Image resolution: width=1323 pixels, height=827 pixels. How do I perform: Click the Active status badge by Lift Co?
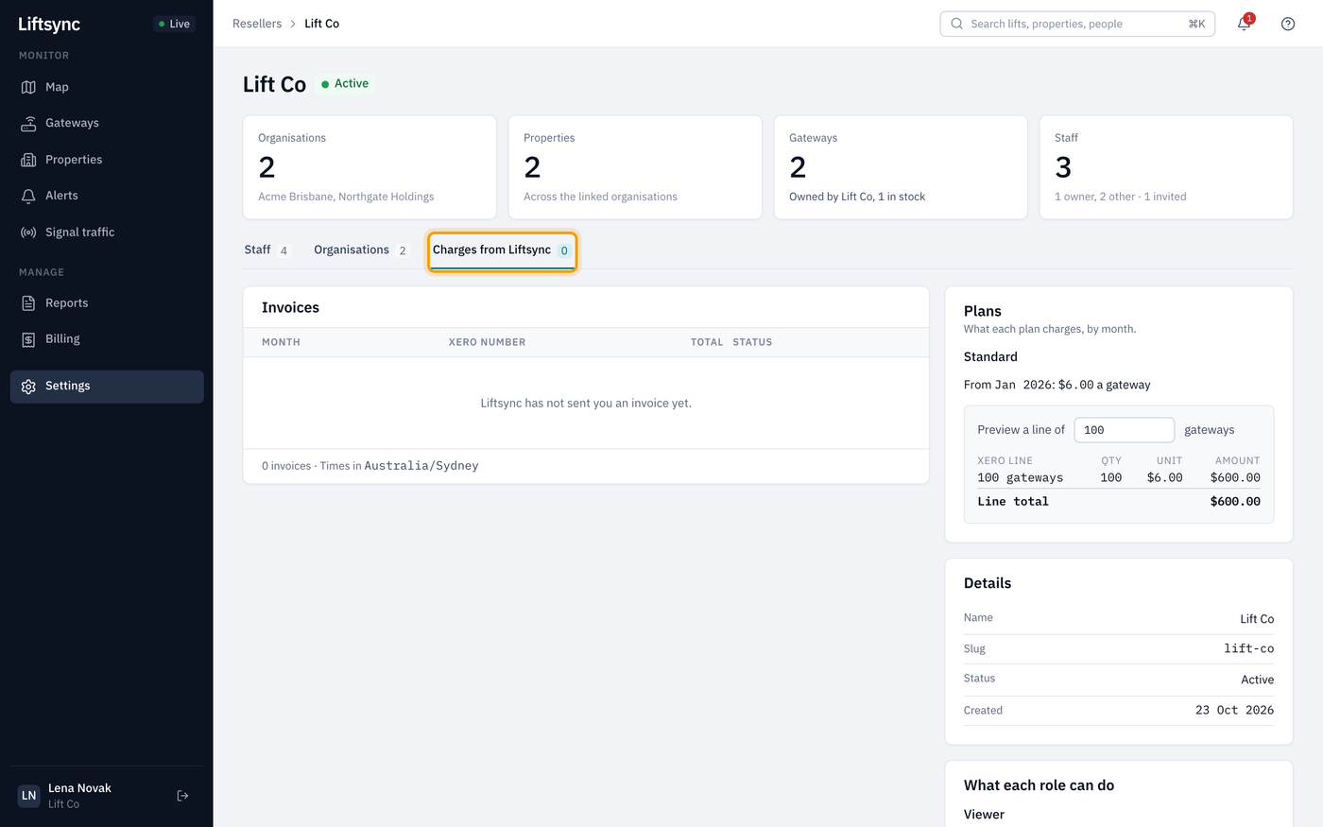pyautogui.click(x=346, y=84)
